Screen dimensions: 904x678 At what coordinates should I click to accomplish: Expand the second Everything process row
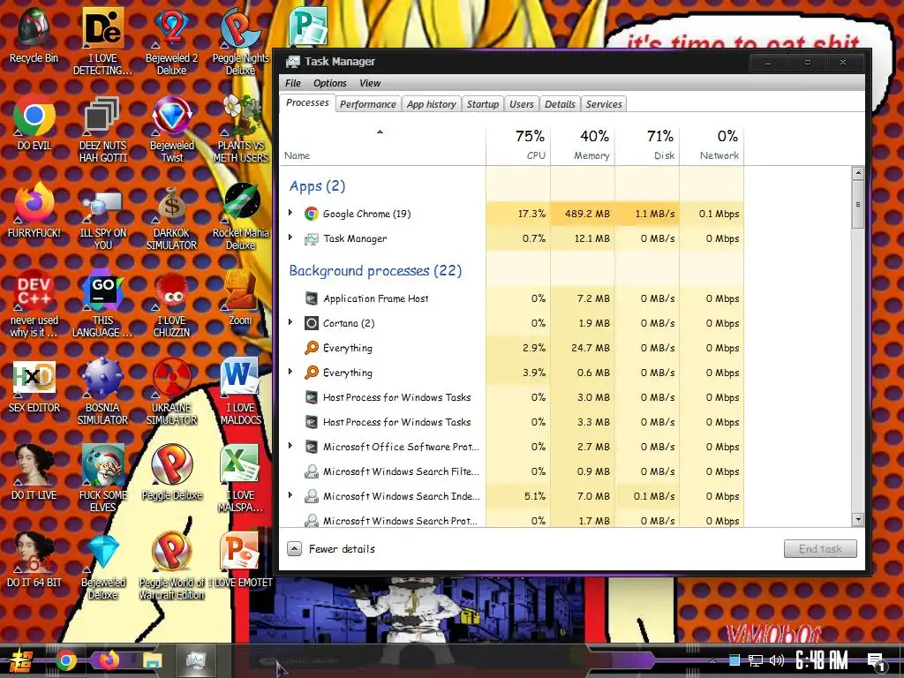290,372
